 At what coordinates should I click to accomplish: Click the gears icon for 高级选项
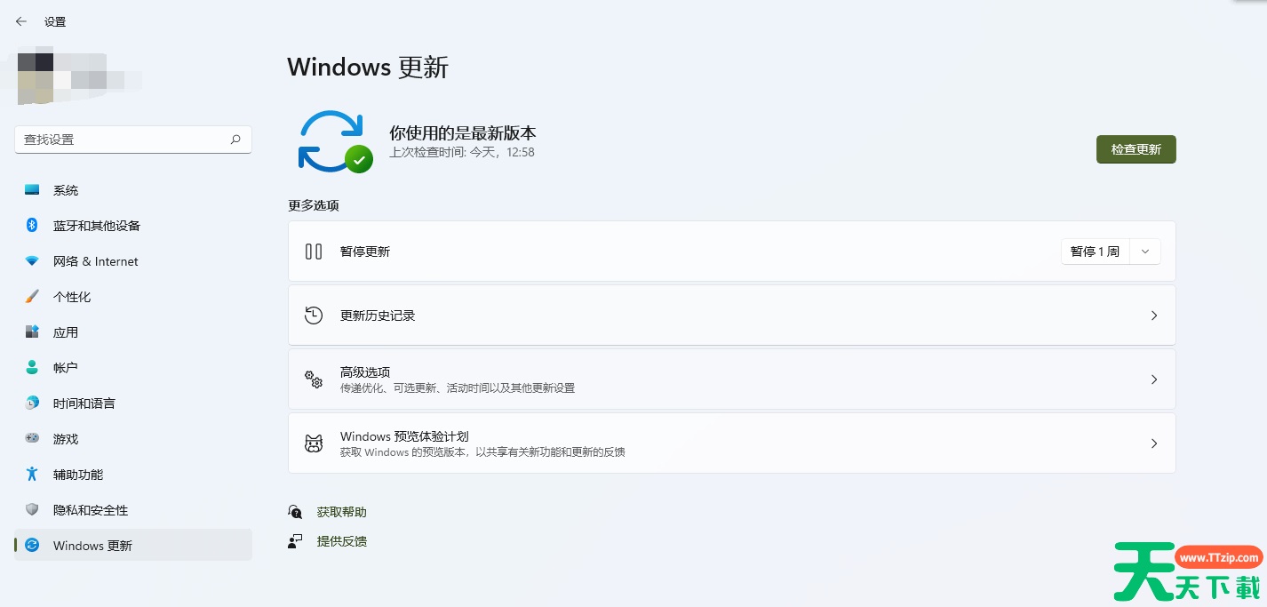pyautogui.click(x=314, y=379)
